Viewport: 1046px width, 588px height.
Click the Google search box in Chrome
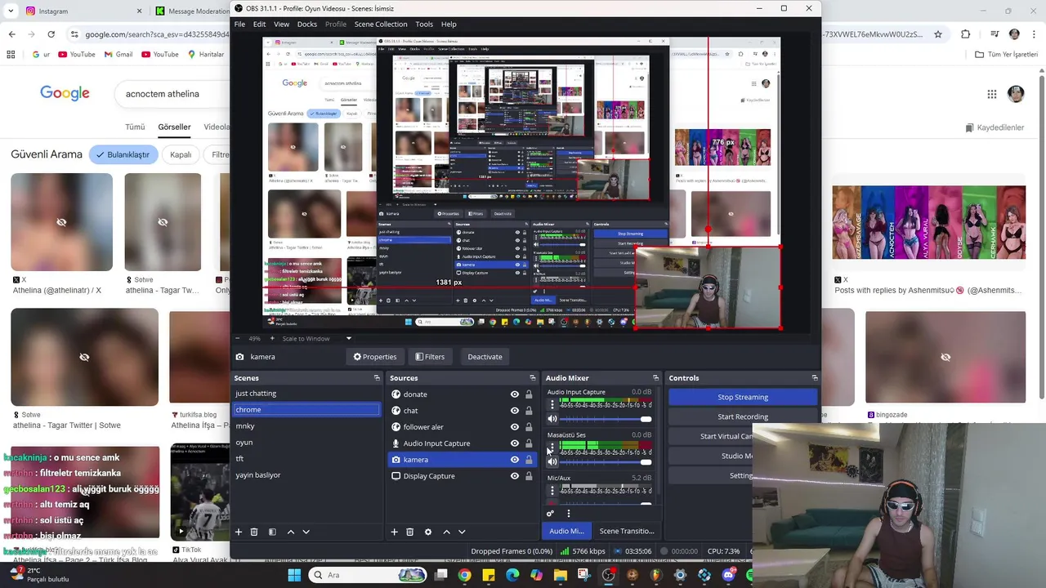pyautogui.click(x=172, y=94)
